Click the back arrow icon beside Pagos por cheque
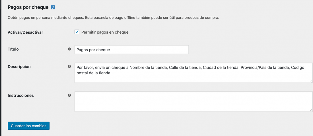Screen dimensions: 313x136 point(53,7)
